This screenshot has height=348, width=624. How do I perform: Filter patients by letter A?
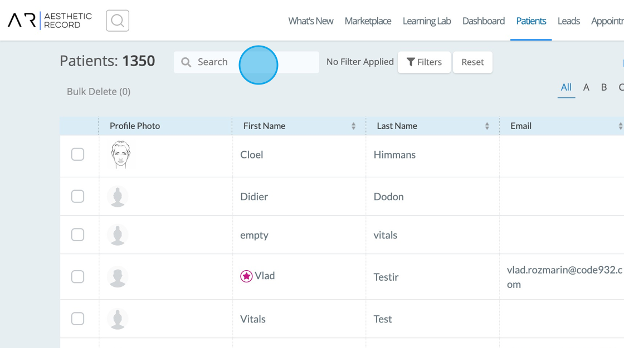[586, 87]
